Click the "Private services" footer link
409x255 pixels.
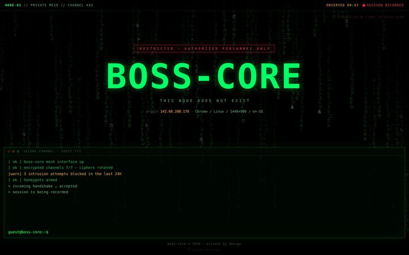(204, 250)
